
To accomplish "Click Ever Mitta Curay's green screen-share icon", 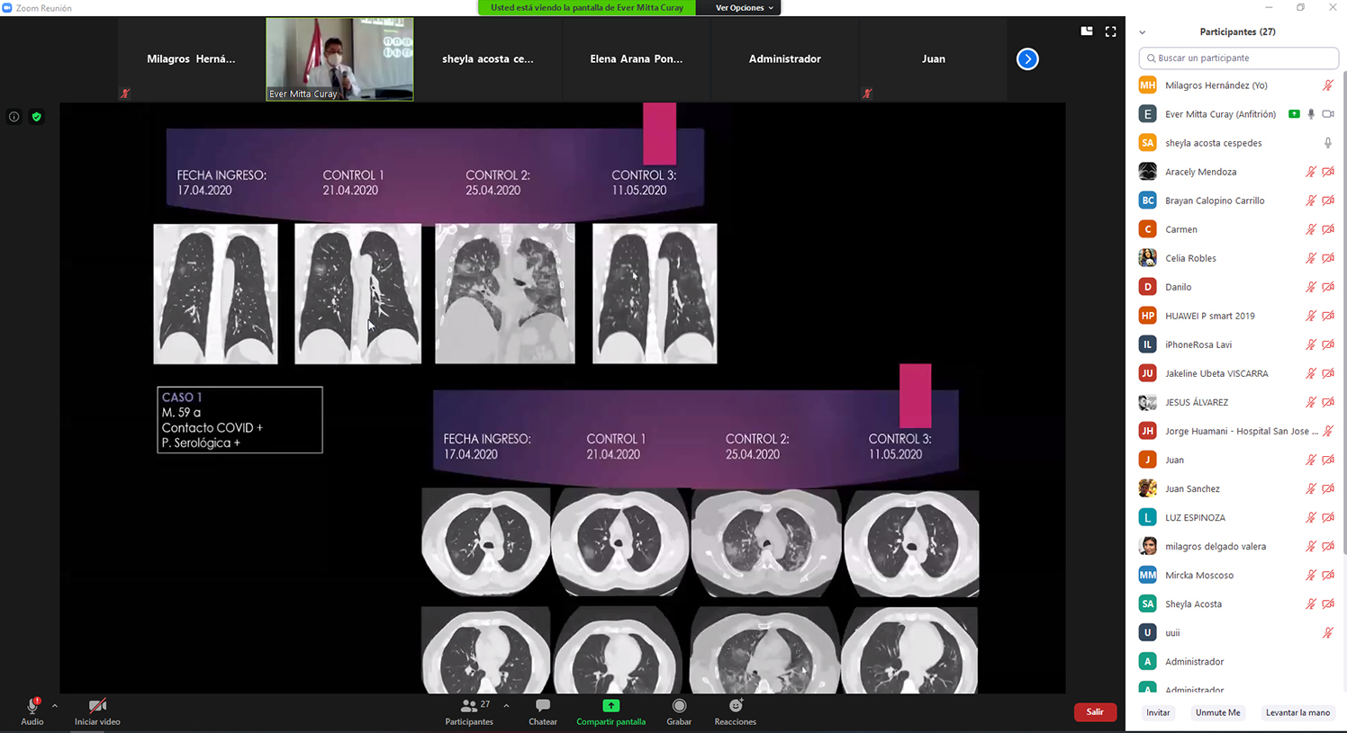I will pyautogui.click(x=1294, y=114).
